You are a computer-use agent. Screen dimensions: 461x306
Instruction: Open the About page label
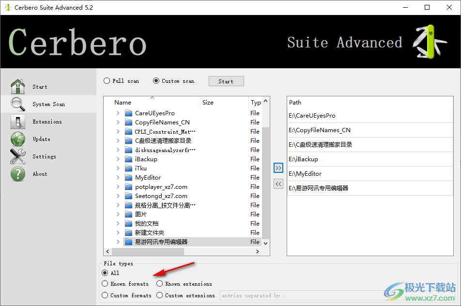click(x=40, y=174)
